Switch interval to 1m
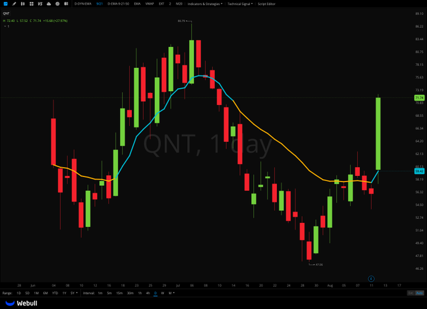The width and height of the screenshot is (427, 309). [100, 293]
